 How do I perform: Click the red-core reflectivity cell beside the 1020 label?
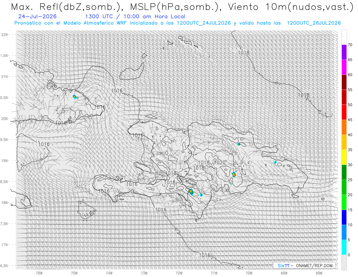pos(234,175)
